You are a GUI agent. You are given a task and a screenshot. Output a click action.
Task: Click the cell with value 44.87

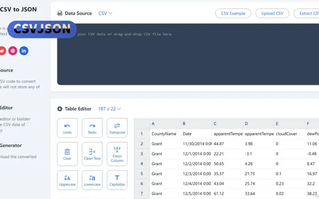[227, 144]
